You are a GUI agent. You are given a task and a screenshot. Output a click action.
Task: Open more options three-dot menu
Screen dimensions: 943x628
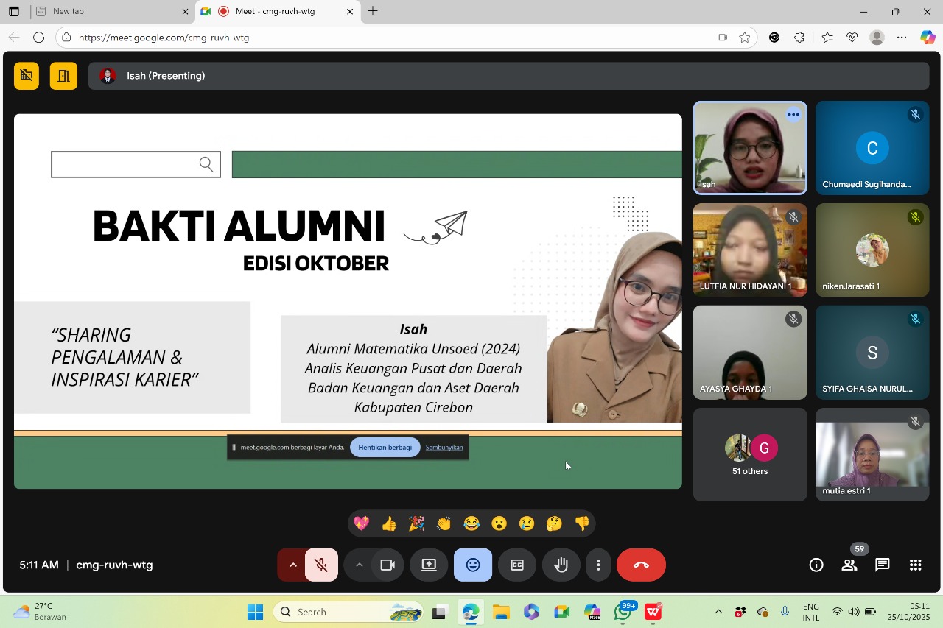tap(598, 565)
